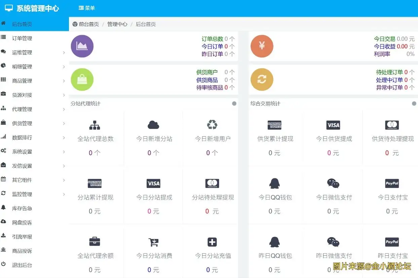Click the recycle icon above 今日新增用户
The height and width of the screenshot is (278, 418).
[212, 125]
